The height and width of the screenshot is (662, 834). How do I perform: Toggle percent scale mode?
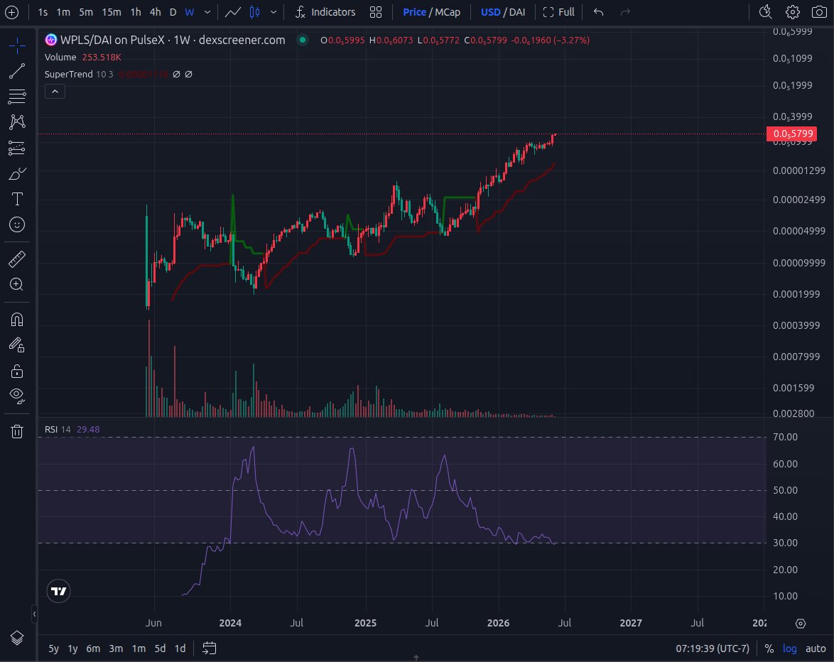pos(769,649)
